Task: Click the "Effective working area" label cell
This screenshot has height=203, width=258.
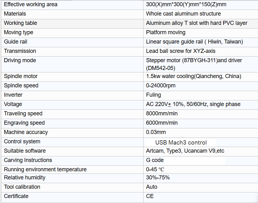Action: click(x=30, y=5)
